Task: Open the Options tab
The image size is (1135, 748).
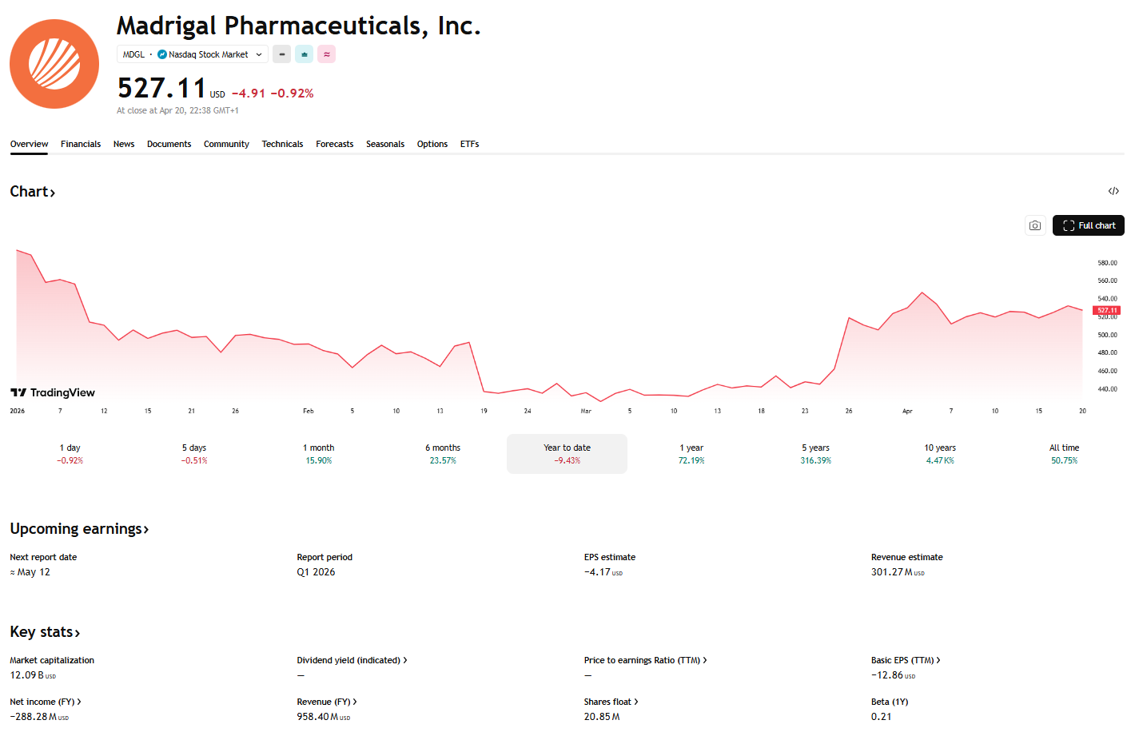Action: [432, 144]
